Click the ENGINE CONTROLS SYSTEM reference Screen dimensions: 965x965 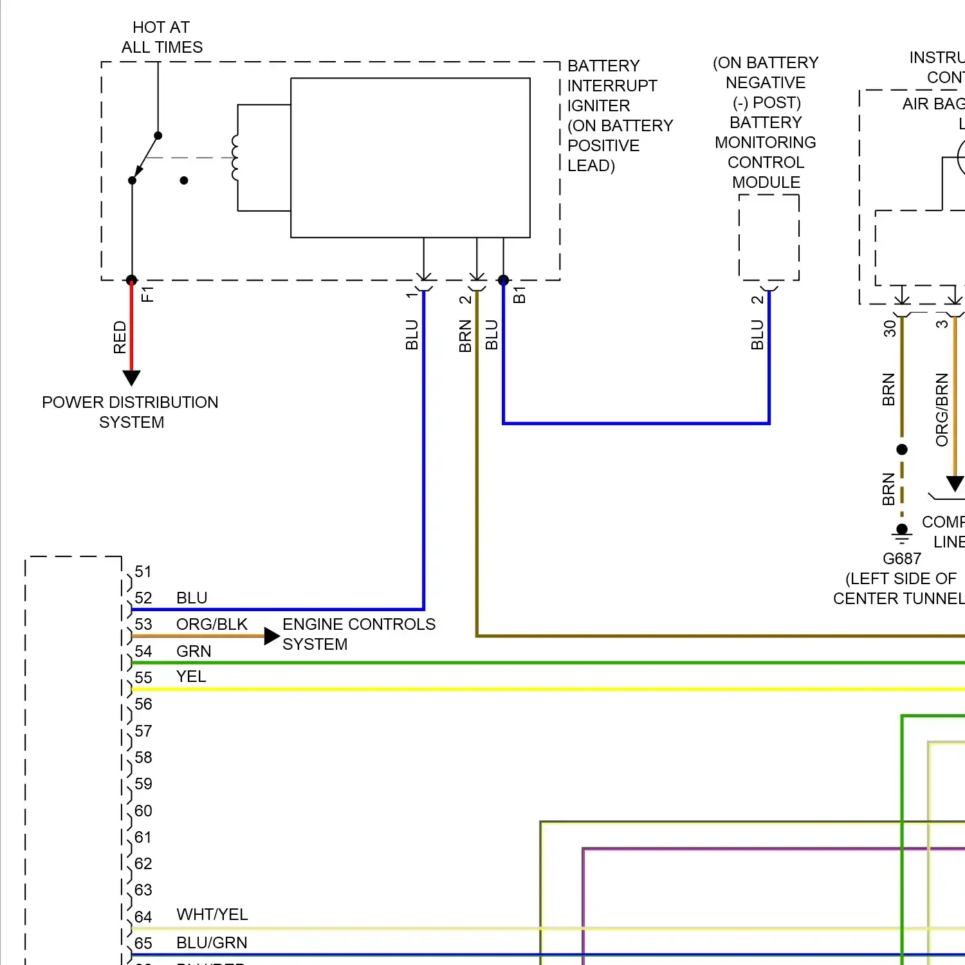pos(359,634)
